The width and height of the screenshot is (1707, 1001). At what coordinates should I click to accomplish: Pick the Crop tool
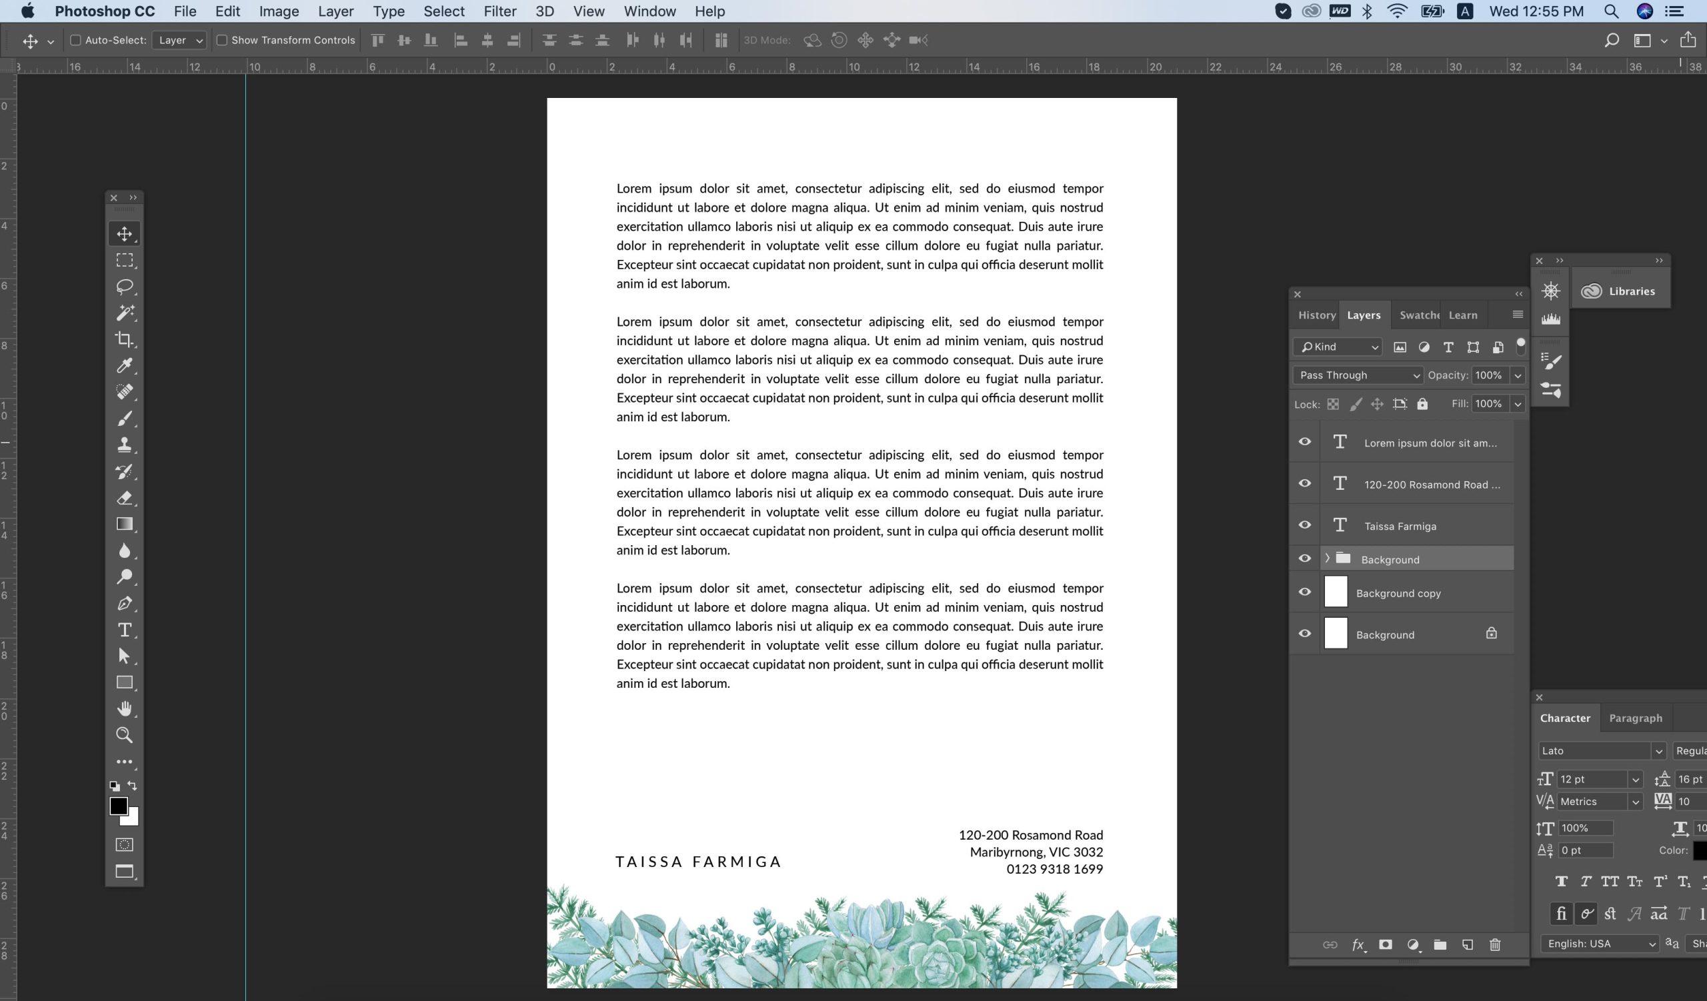coord(125,339)
